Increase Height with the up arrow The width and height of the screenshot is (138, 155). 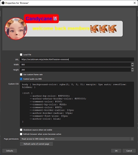pyautogui.click(x=132, y=69)
